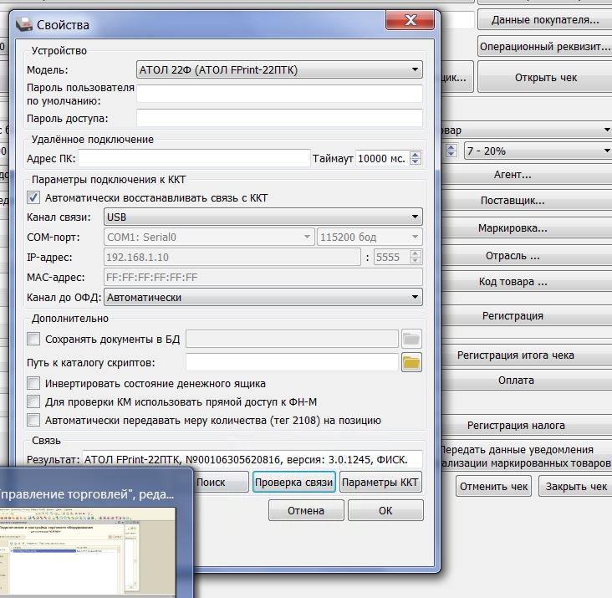Uncheck Автоматически восстанавливать связь с ККТ
The width and height of the screenshot is (612, 598).
coord(33,198)
